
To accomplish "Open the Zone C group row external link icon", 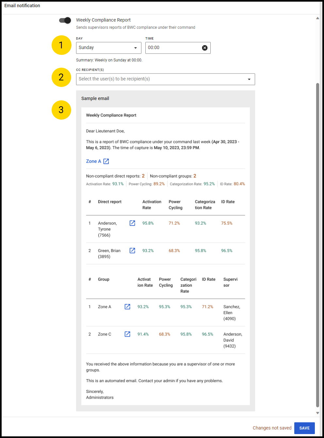I will click(127, 334).
